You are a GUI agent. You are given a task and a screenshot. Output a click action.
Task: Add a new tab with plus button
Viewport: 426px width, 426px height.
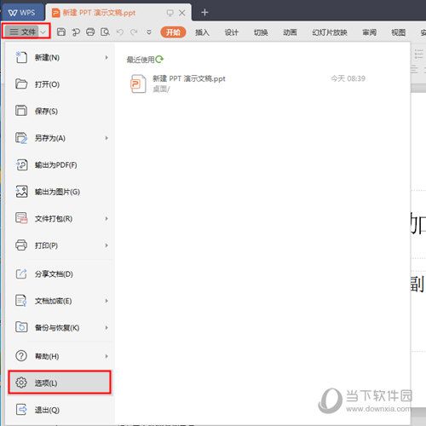tap(204, 13)
